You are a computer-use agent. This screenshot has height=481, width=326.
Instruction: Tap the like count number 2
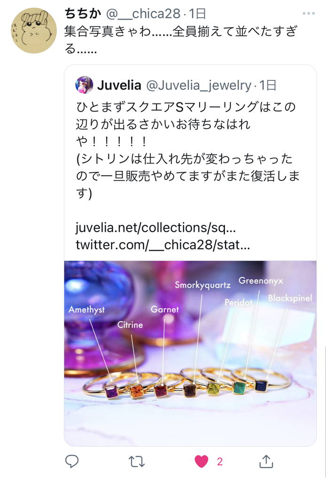(x=219, y=461)
